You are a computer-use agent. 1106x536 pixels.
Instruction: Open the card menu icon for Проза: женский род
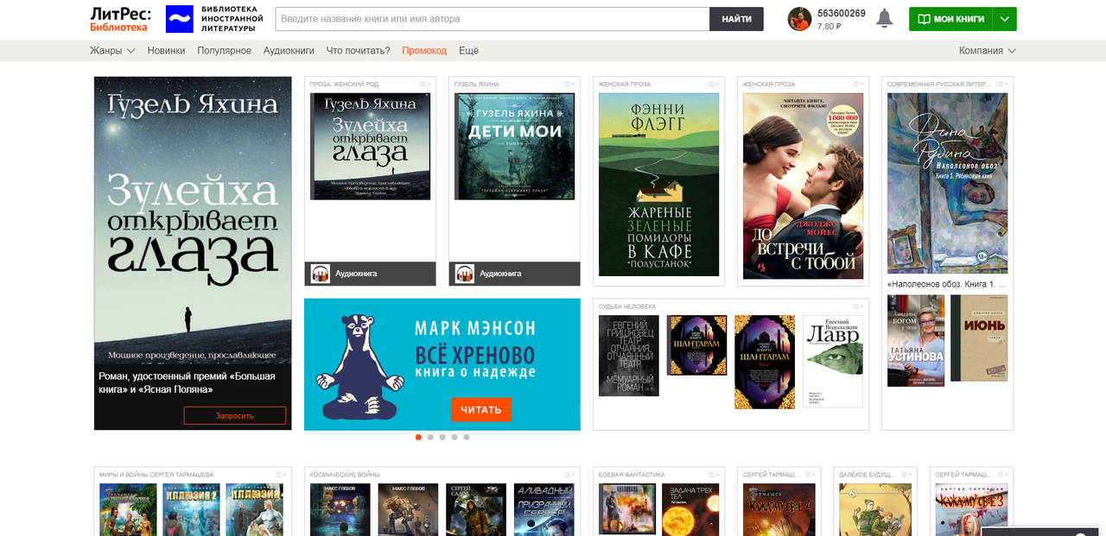click(x=424, y=84)
